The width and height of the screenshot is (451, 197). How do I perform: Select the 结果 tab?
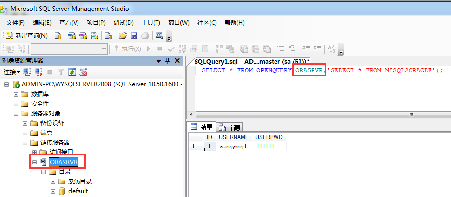tap(202, 127)
